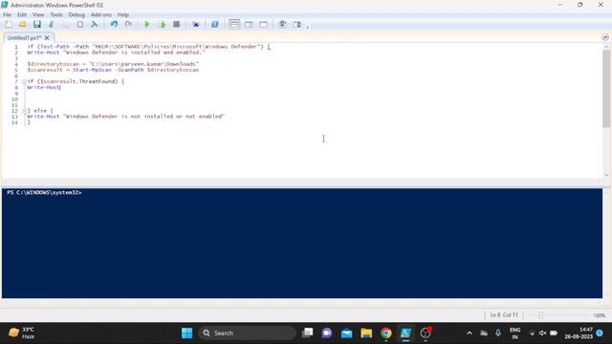Open the Edit menu

coord(22,15)
